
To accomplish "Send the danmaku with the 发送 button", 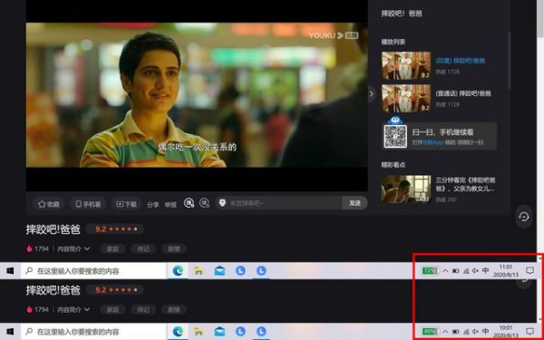I will (355, 203).
